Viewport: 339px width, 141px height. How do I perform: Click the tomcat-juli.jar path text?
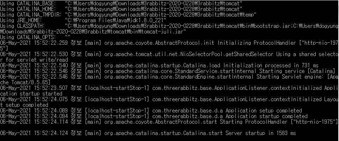click(x=93, y=32)
